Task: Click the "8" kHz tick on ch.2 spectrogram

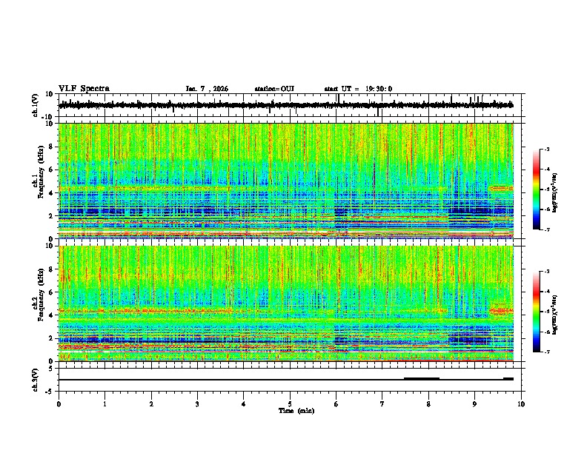Action: coord(51,269)
